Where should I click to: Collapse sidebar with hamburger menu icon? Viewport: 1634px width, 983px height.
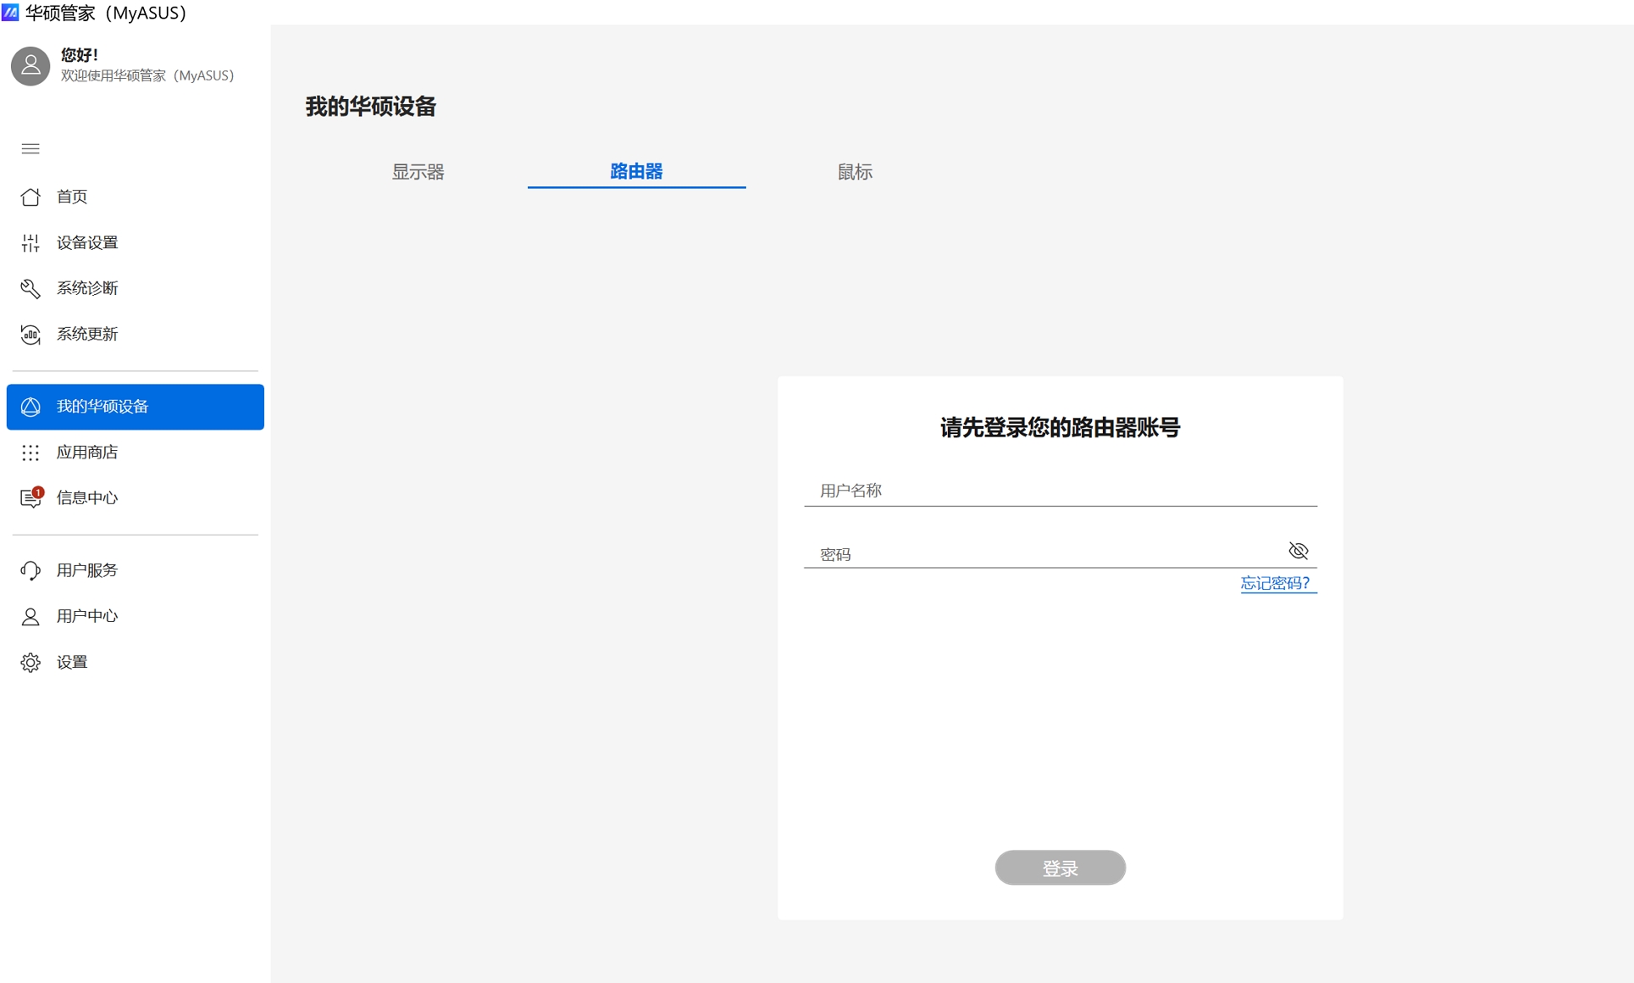point(30,149)
